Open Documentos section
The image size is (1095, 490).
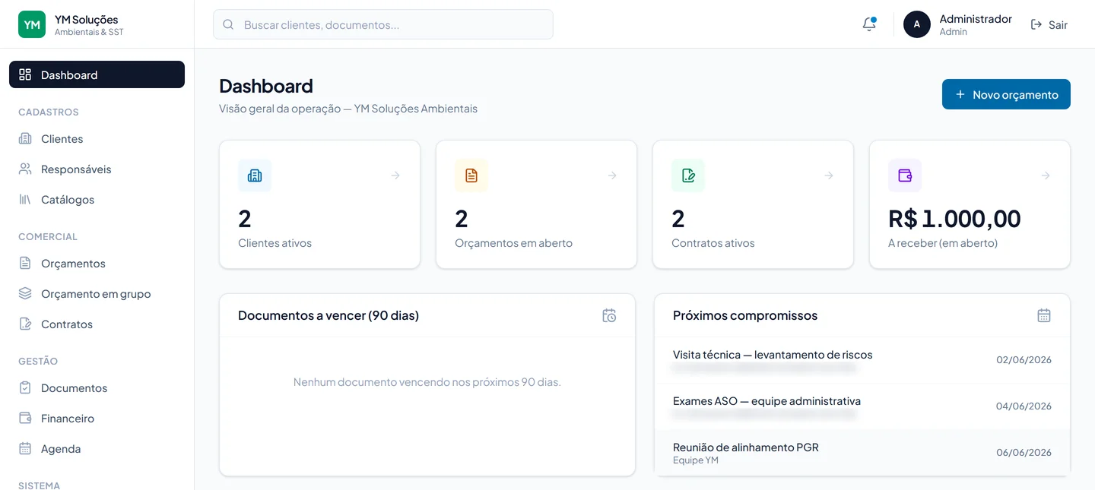click(97, 387)
